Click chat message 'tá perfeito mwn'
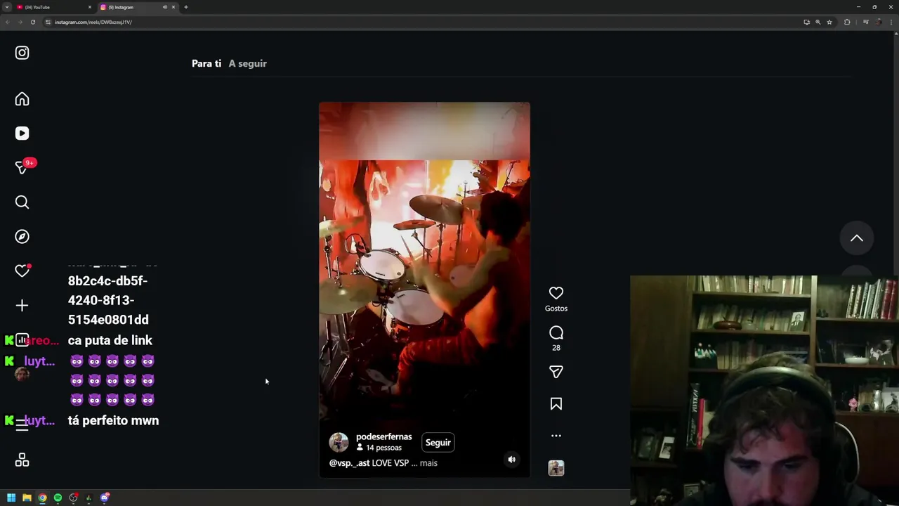The width and height of the screenshot is (899, 506). tap(113, 420)
